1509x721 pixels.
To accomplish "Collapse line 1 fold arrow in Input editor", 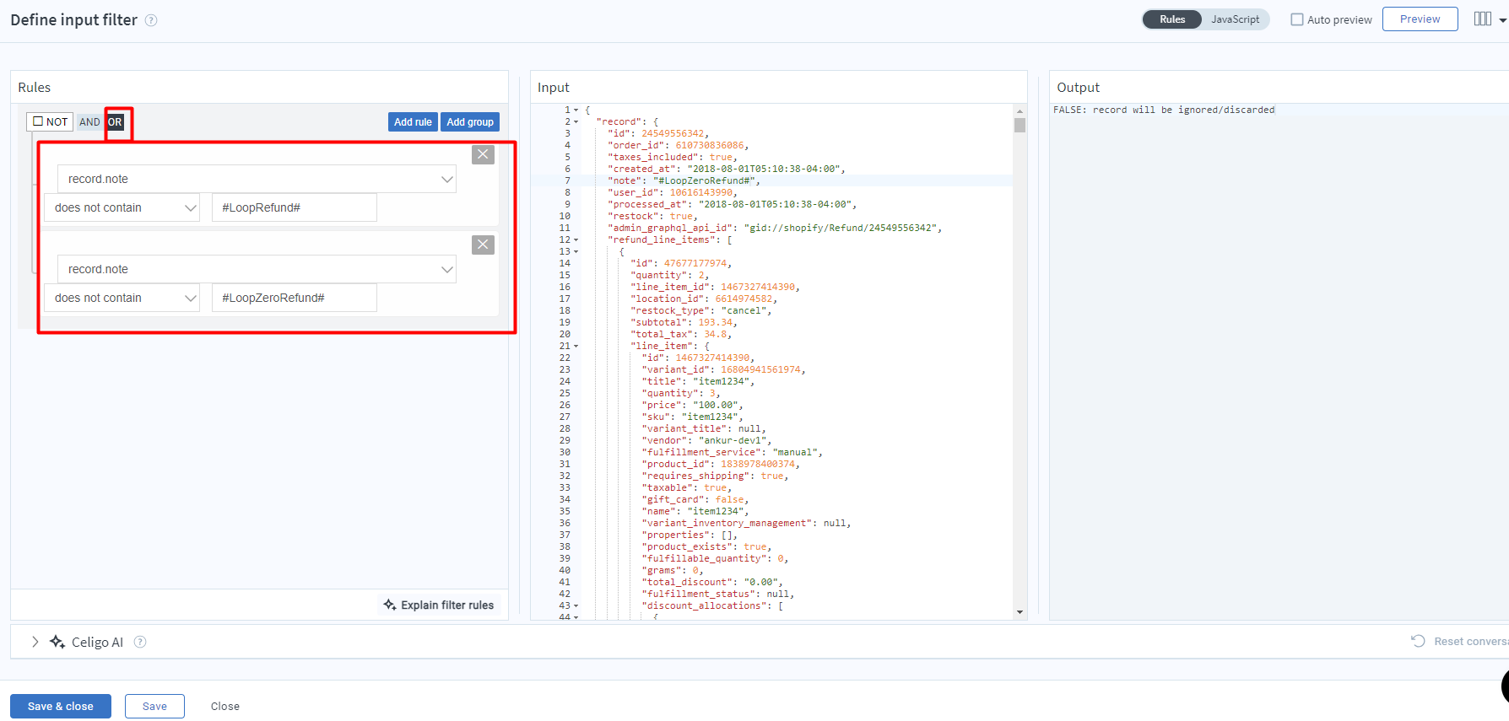I will pos(576,110).
